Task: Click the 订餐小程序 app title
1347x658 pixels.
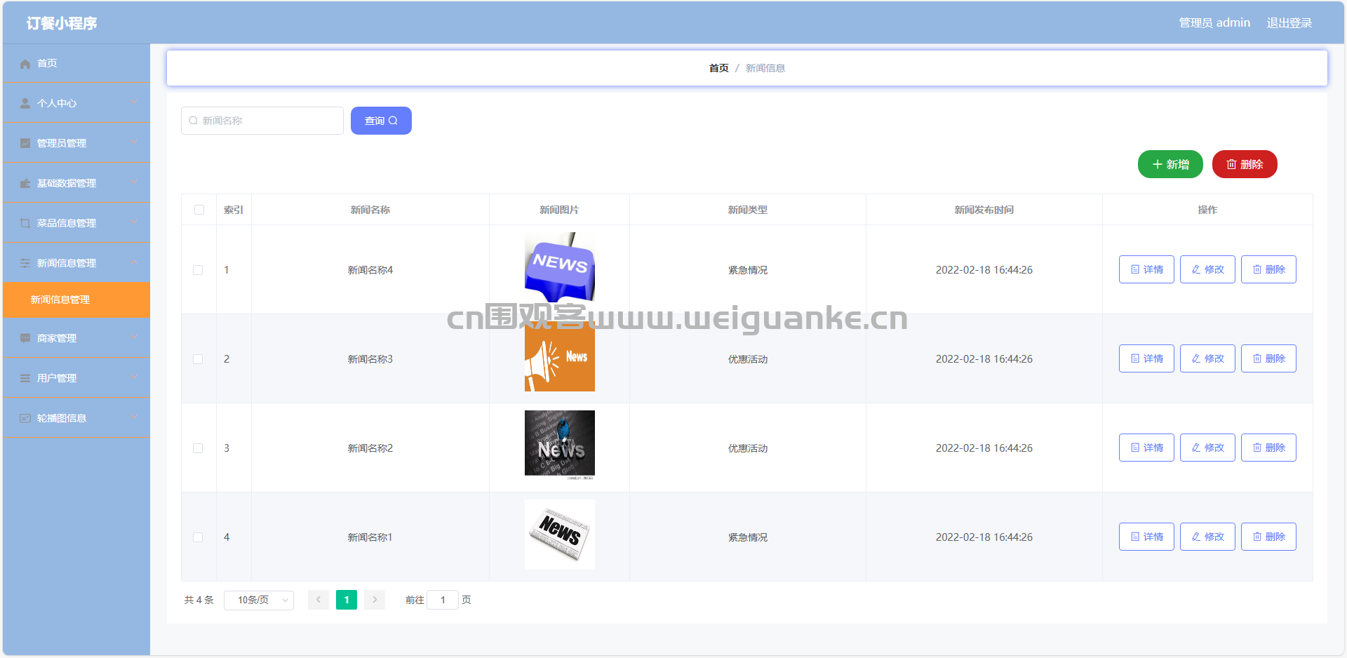Action: tap(62, 23)
